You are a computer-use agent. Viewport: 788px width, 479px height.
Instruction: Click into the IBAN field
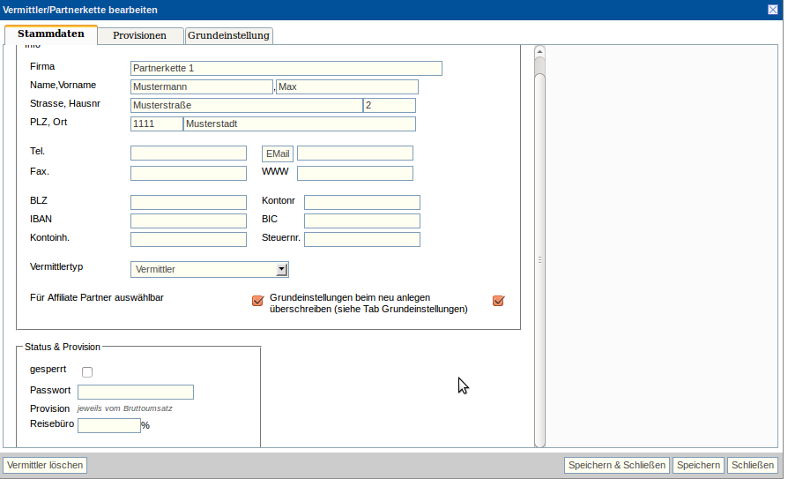coord(189,221)
